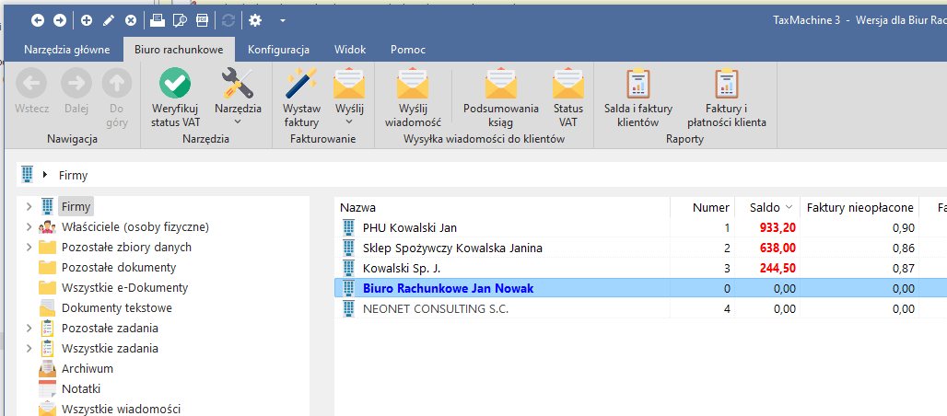The image size is (947, 416).
Task: Click the print icon in quick toolbar
Action: (158, 20)
